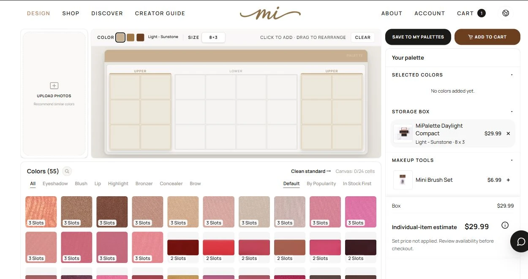Filter colors by Eyeshadow

click(x=55, y=184)
